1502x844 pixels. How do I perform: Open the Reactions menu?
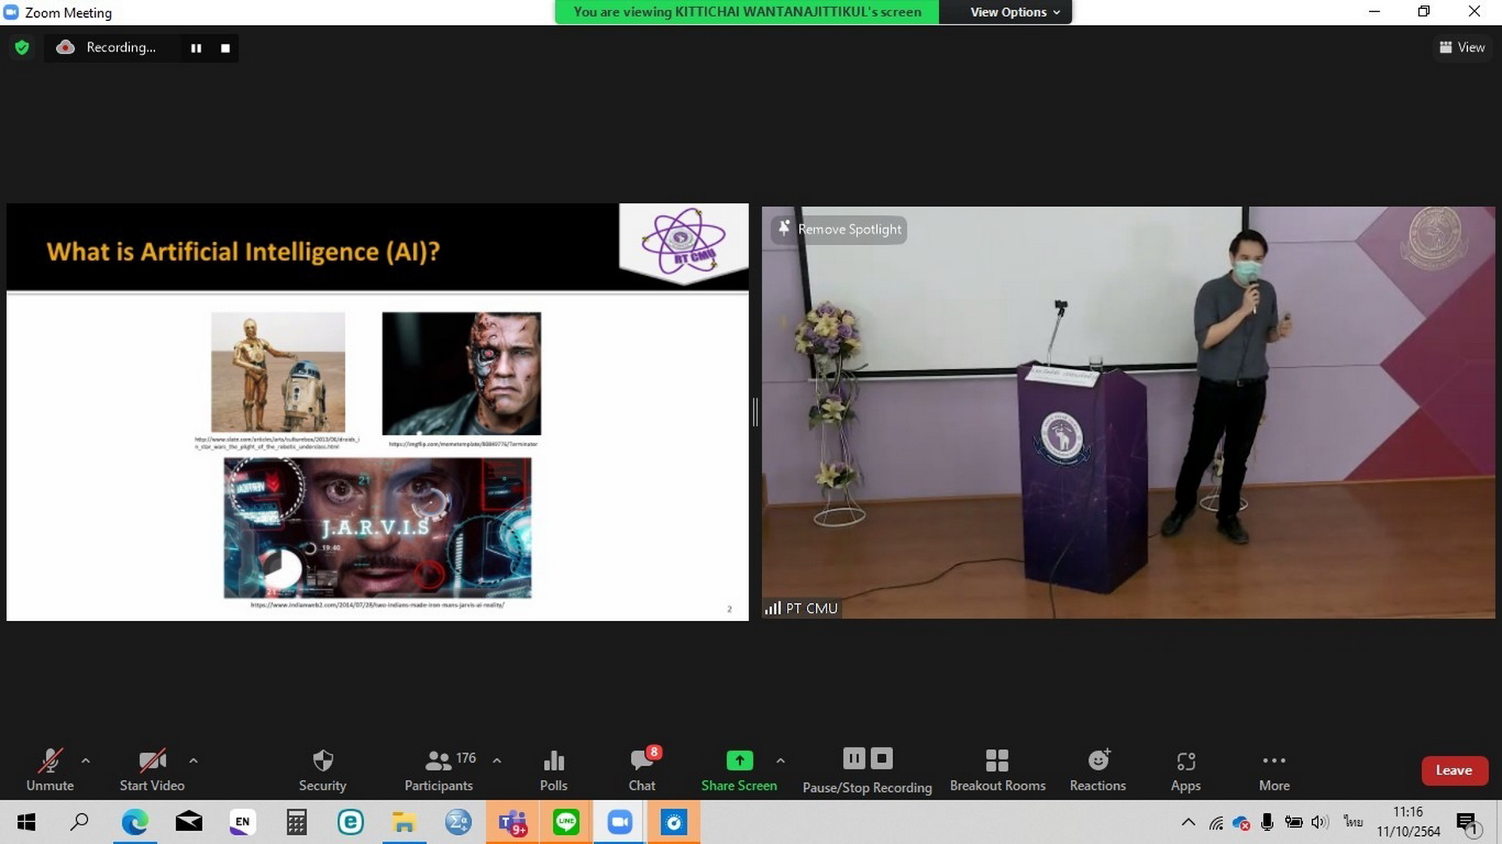(1098, 769)
